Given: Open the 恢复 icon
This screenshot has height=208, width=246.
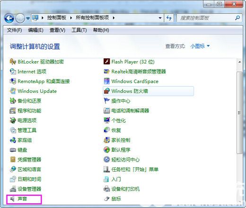Looking at the screenshot, I should (x=106, y=130).
